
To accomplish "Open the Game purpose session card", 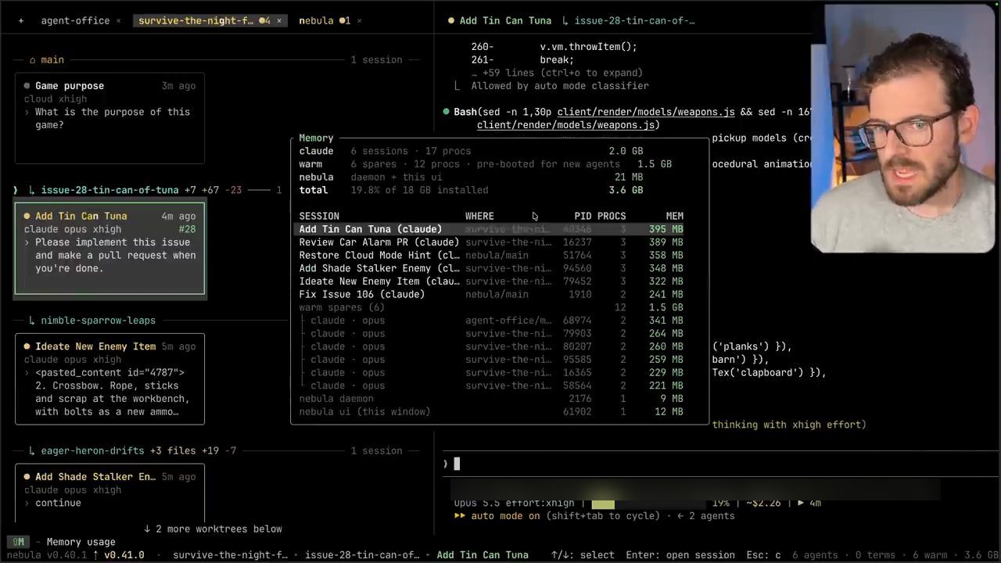I will point(109,118).
